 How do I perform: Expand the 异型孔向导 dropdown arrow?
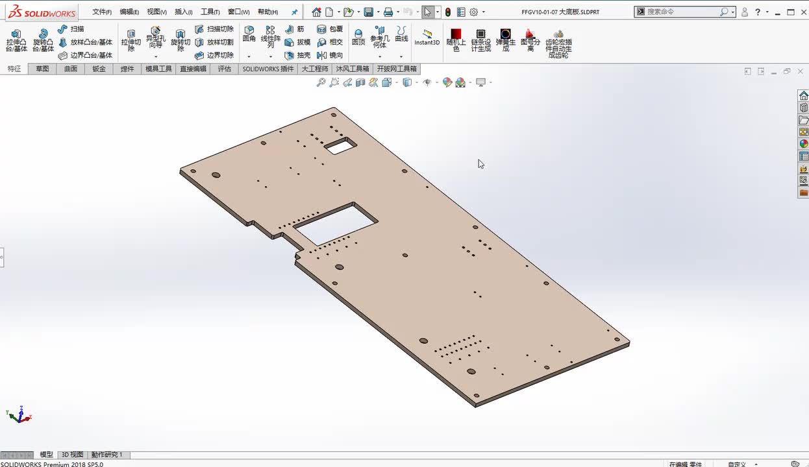(156, 57)
